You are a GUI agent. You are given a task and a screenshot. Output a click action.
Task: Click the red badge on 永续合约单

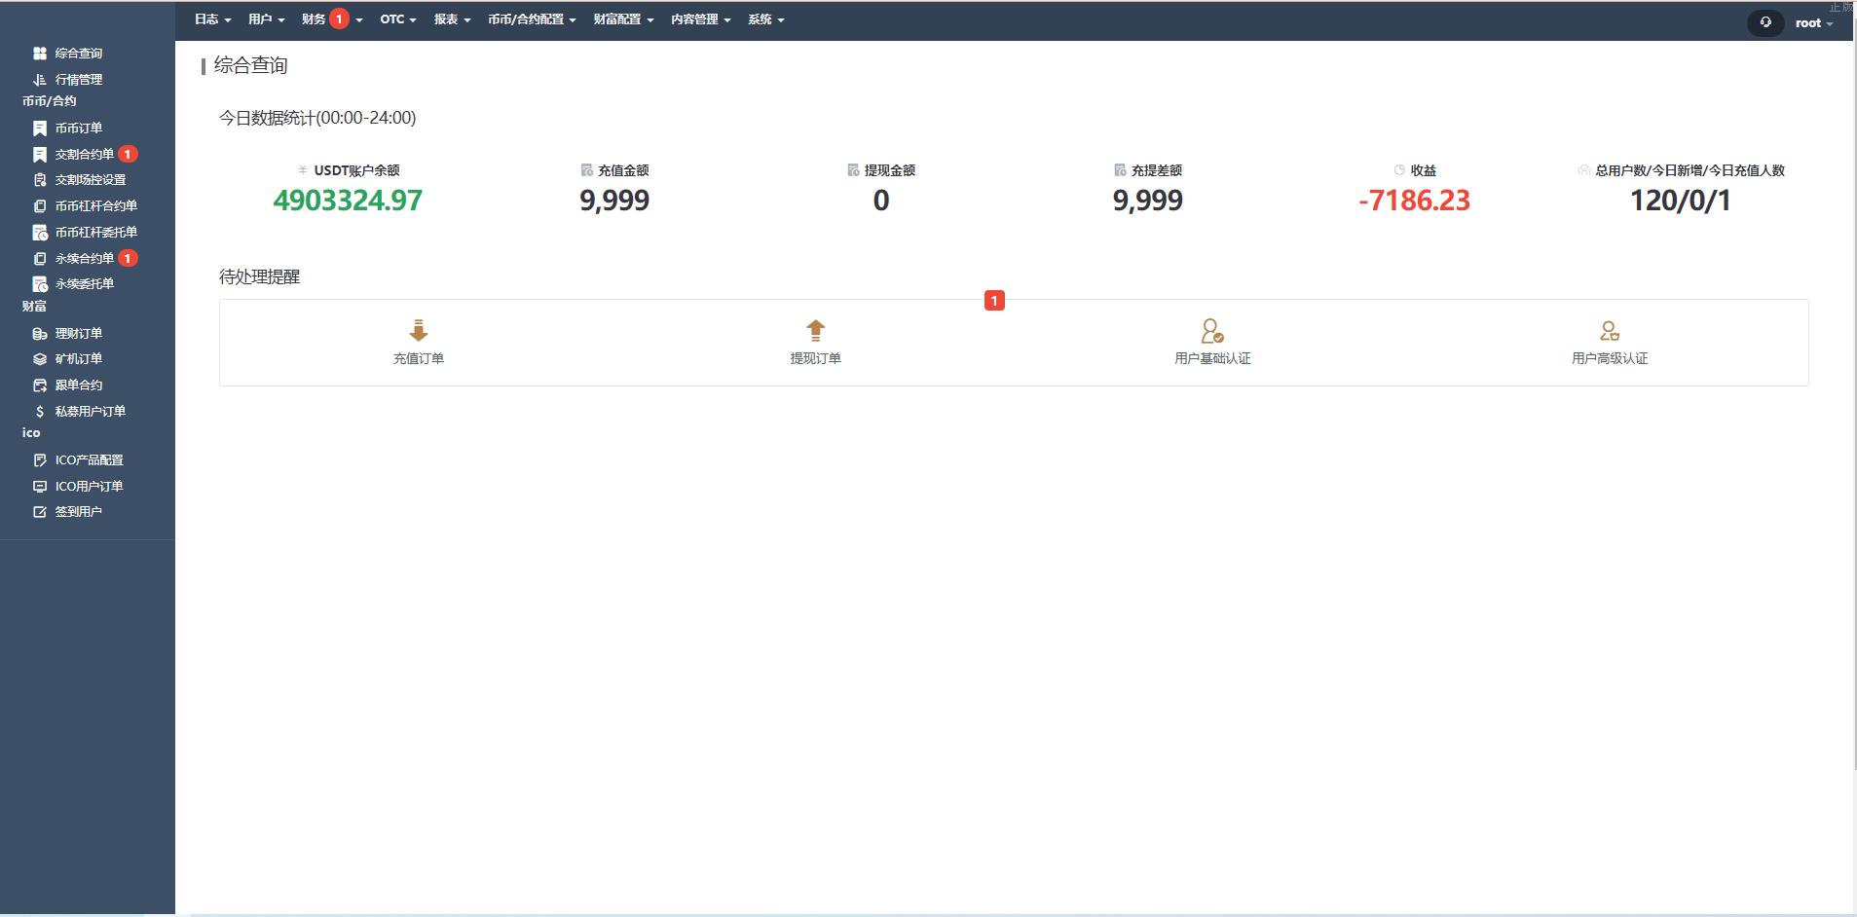[x=128, y=258]
